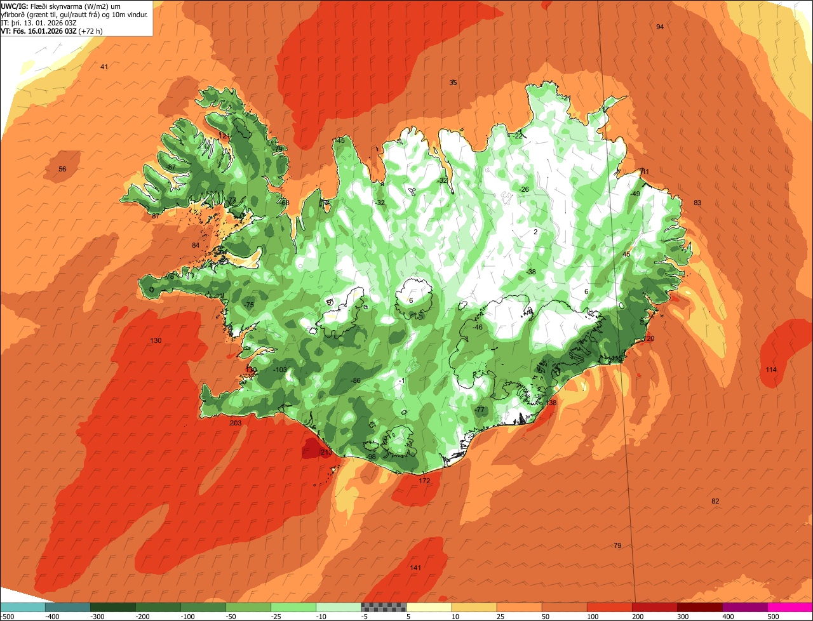Click the value 78 on the map
The height and width of the screenshot is (621, 813).
(170, 276)
